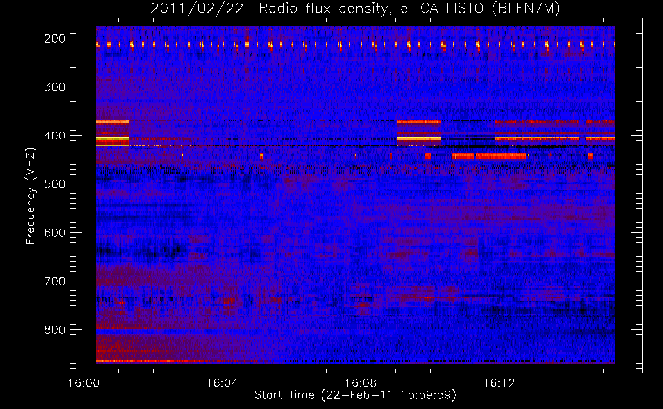
Task: Click the long red emission bar near 440 MHz
Action: point(488,156)
